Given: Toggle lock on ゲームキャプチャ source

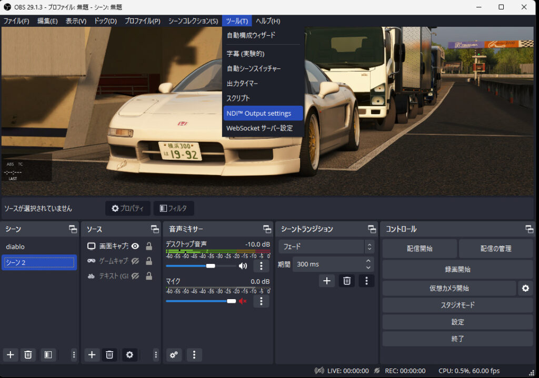Looking at the screenshot, I should (x=149, y=261).
